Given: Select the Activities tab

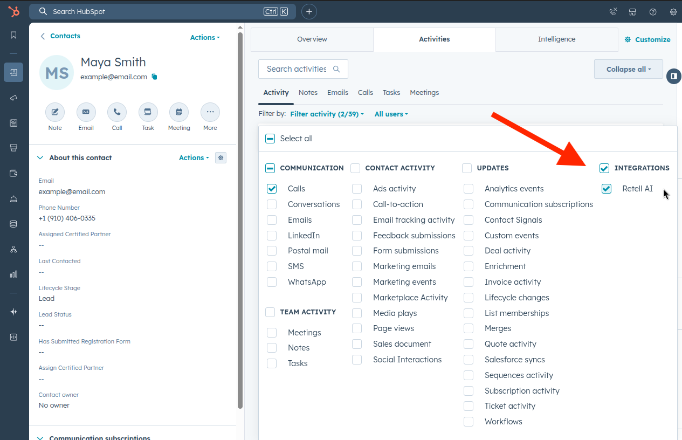Looking at the screenshot, I should click(435, 39).
